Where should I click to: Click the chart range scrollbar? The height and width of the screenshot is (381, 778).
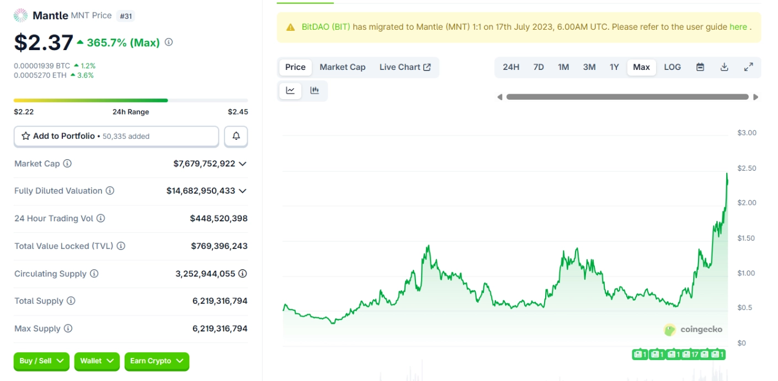pos(627,97)
